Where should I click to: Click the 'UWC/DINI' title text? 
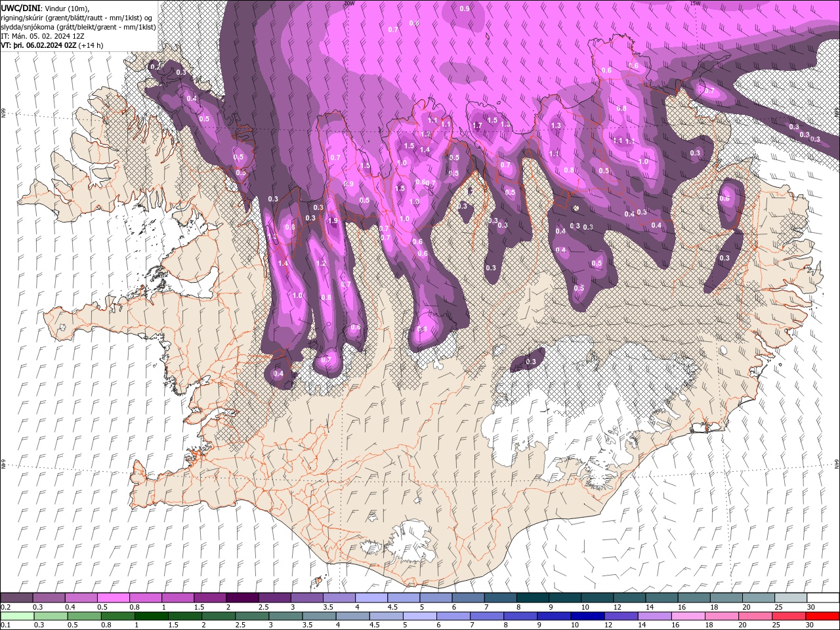(x=21, y=8)
